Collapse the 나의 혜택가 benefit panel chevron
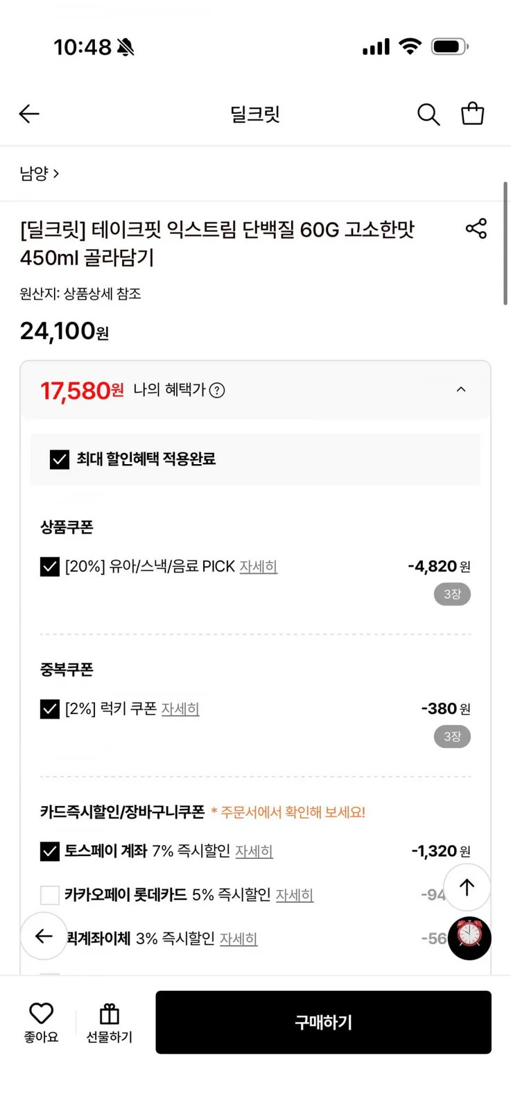 [x=461, y=390]
